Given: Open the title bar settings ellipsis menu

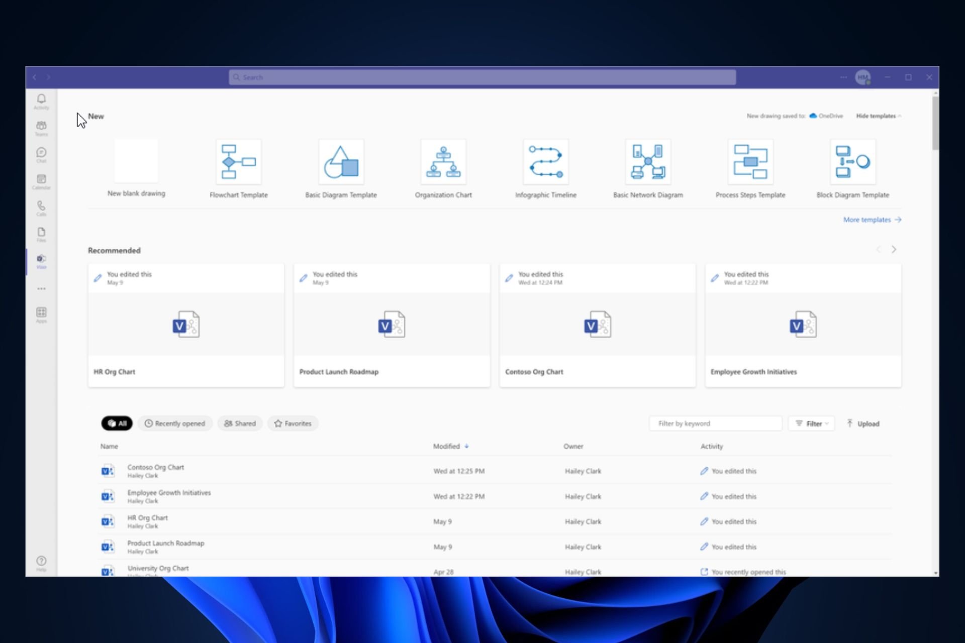Looking at the screenshot, I should point(843,77).
